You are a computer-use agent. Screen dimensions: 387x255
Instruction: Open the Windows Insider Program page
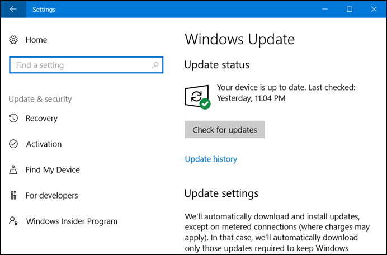[72, 221]
